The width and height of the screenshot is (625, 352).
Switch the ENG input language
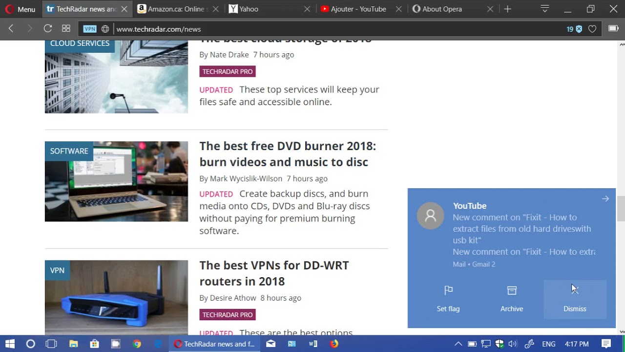point(549,344)
